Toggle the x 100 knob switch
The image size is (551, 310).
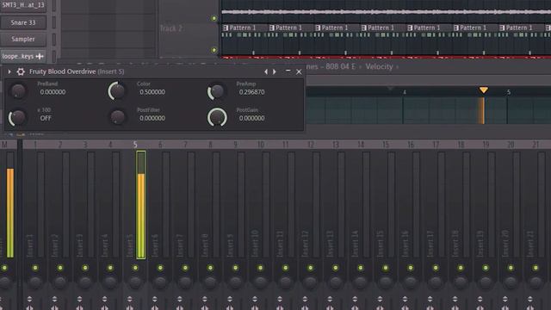17,117
